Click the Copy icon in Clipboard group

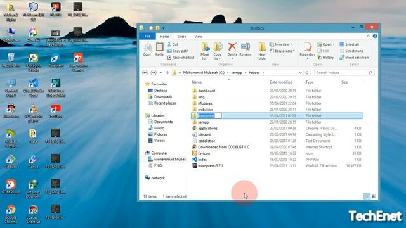click(147, 49)
